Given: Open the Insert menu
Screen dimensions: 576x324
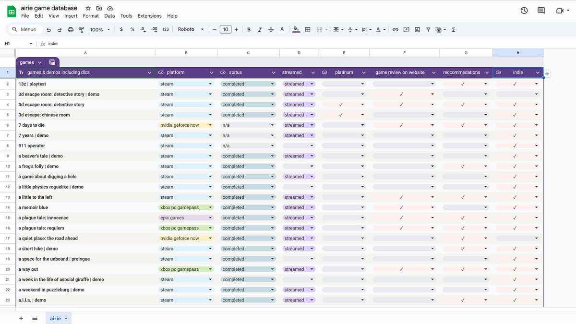Looking at the screenshot, I should click(71, 16).
